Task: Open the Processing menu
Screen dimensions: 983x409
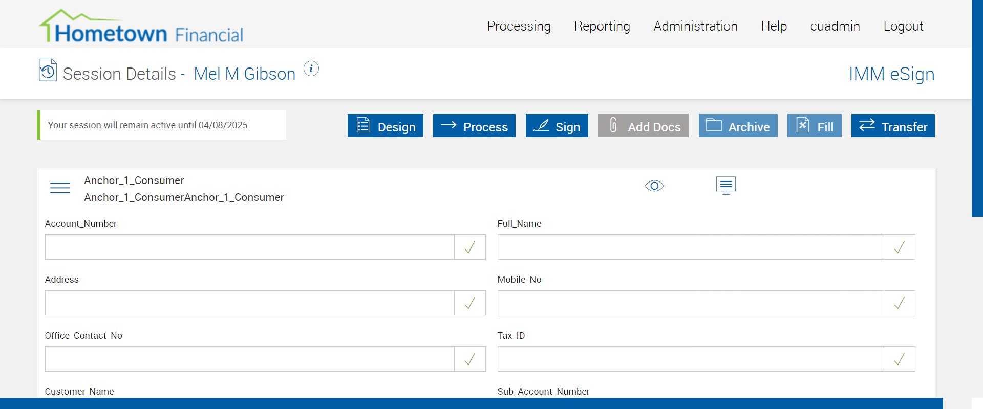Action: click(519, 26)
